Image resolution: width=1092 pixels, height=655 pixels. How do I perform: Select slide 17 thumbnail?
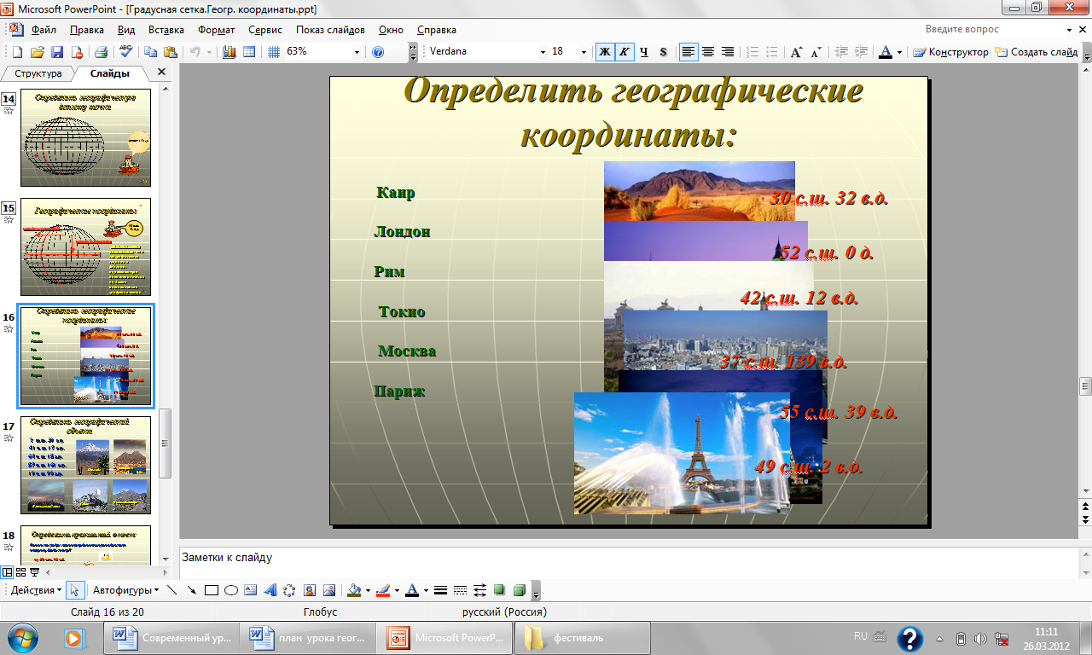[86, 465]
